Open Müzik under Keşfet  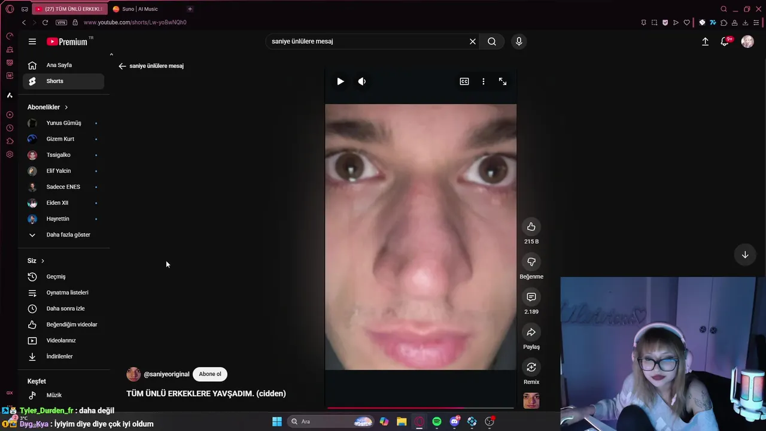[63, 395]
